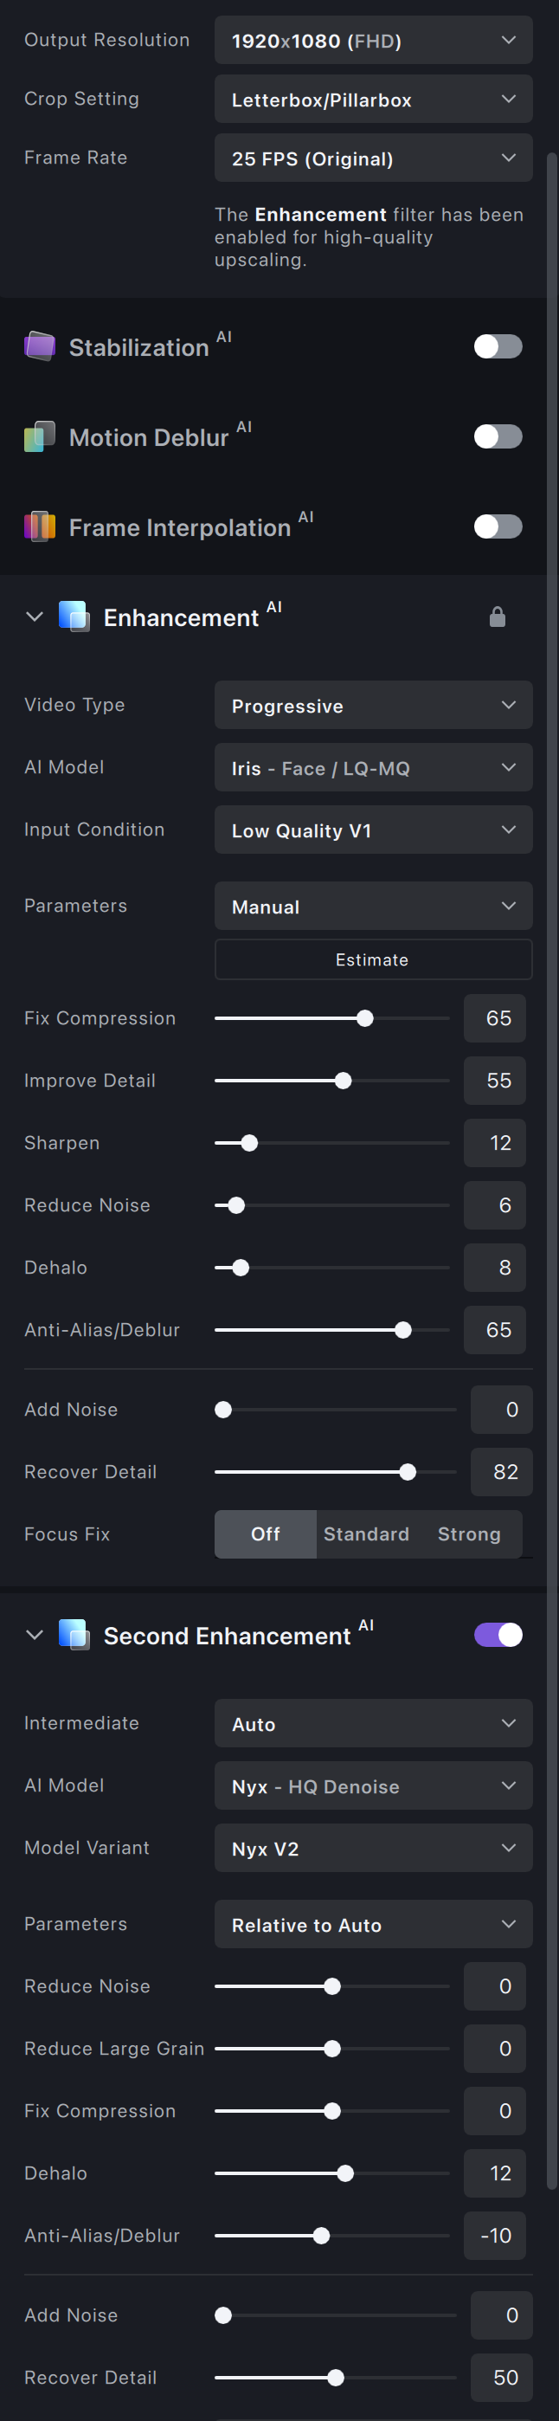Click the Estimate button
The height and width of the screenshot is (2421, 559).
tap(373, 959)
